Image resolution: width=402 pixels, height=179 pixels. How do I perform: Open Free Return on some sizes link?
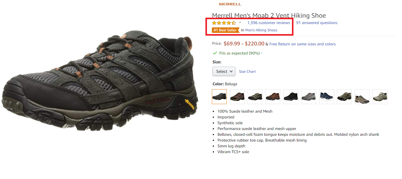pos(302,44)
